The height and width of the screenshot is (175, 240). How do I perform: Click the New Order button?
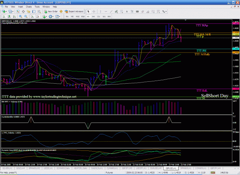pos(51,12)
